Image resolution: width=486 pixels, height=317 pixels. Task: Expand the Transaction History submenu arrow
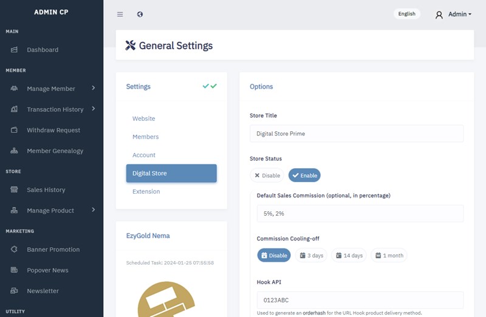pos(94,109)
